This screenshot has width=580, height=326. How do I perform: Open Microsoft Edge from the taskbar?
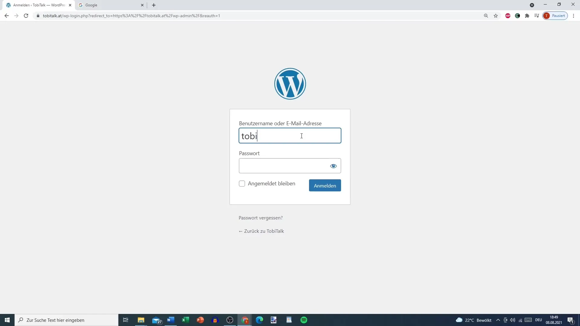coord(259,320)
